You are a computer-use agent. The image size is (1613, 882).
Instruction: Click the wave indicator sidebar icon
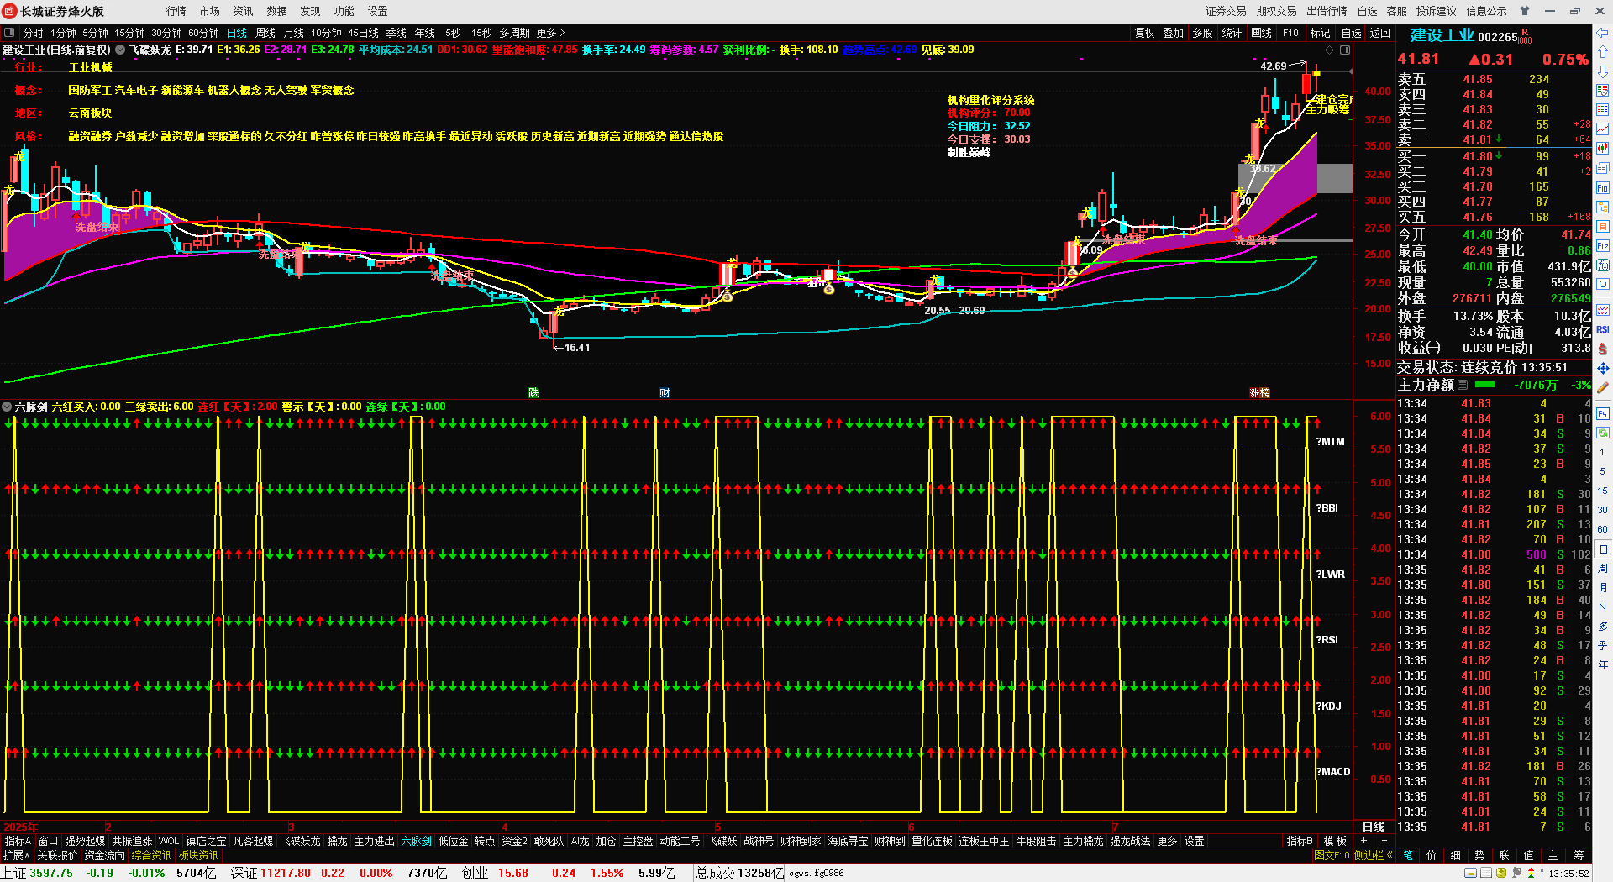tap(1603, 310)
